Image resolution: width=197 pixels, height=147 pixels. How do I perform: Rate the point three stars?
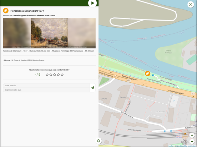(x=55, y=75)
